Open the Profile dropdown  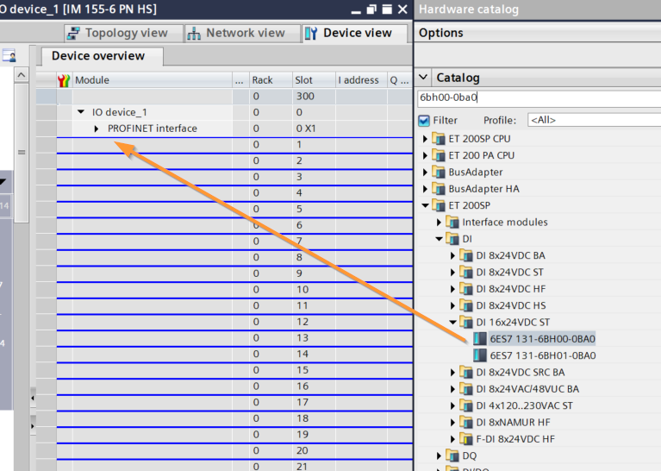coord(593,121)
